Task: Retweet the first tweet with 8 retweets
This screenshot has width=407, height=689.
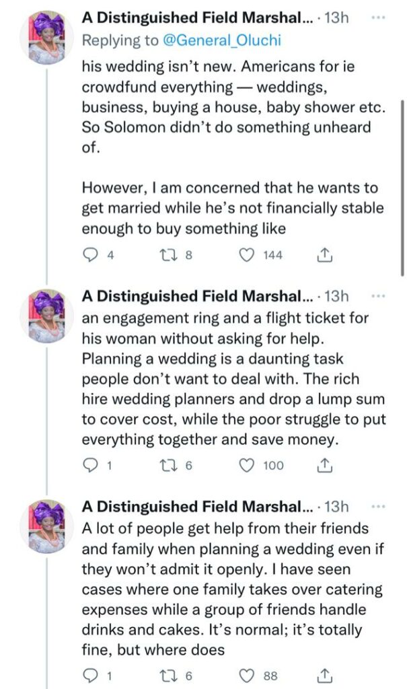Action: tap(167, 255)
